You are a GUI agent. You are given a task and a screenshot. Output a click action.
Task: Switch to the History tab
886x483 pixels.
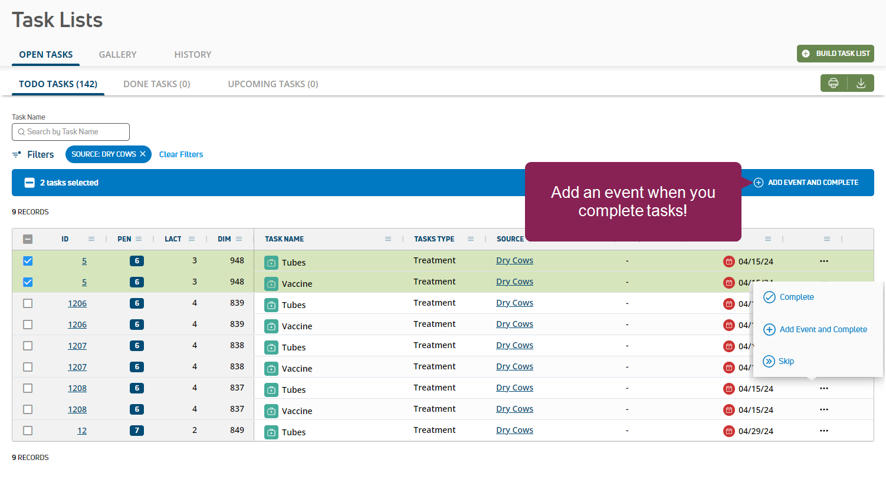192,54
